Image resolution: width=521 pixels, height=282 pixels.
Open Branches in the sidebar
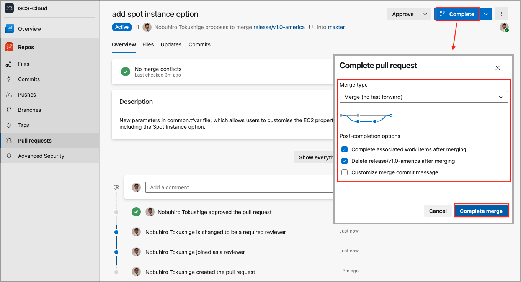pyautogui.click(x=29, y=110)
